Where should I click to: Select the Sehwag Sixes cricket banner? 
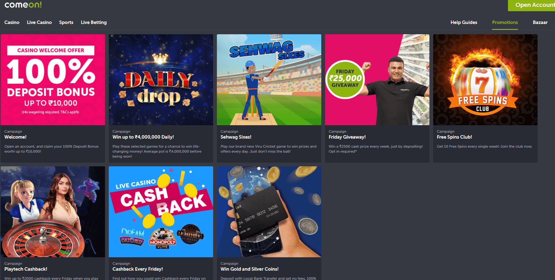coord(269,80)
